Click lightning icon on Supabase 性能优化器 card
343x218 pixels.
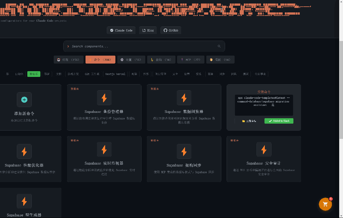[x=24, y=151]
